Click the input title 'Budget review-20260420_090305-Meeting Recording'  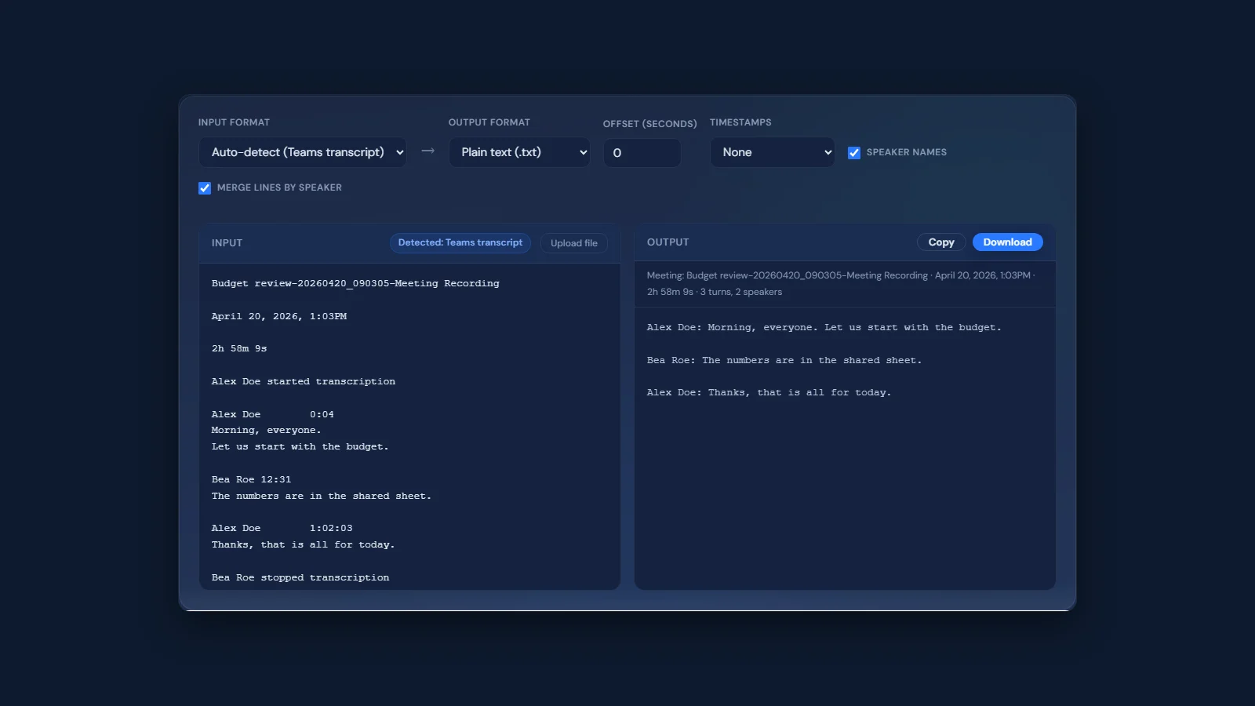355,283
